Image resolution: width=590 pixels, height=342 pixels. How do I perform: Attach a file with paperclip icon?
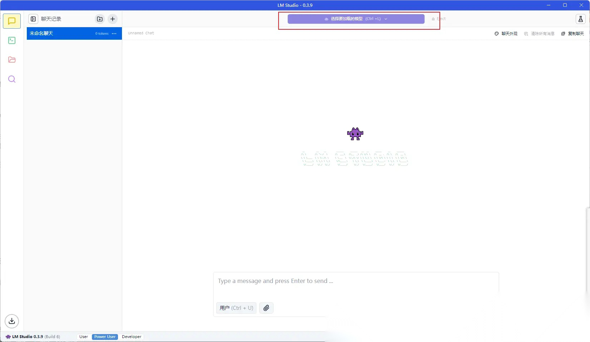(266, 308)
